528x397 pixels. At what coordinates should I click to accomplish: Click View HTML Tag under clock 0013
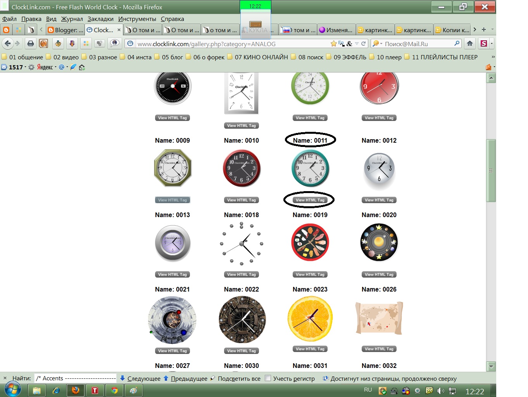(173, 200)
